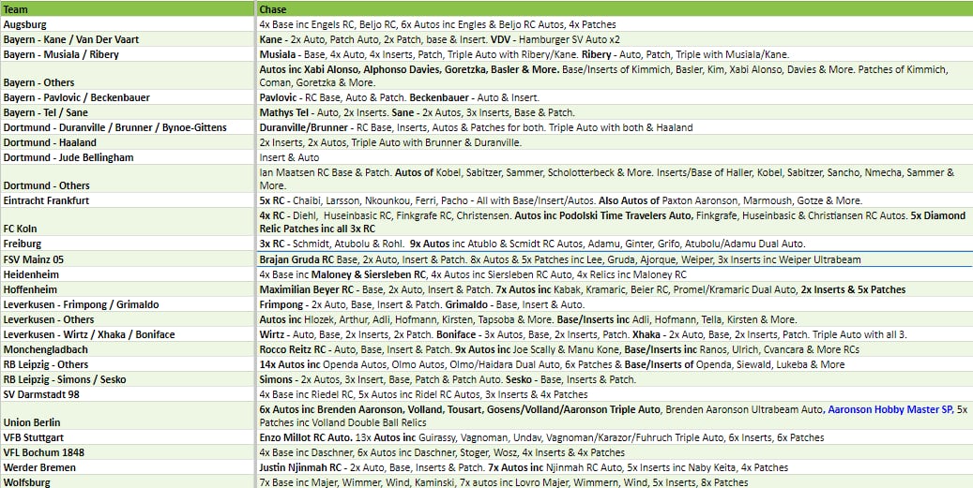This screenshot has height=488, width=973.
Task: Click the Team column header
Action: point(128,8)
